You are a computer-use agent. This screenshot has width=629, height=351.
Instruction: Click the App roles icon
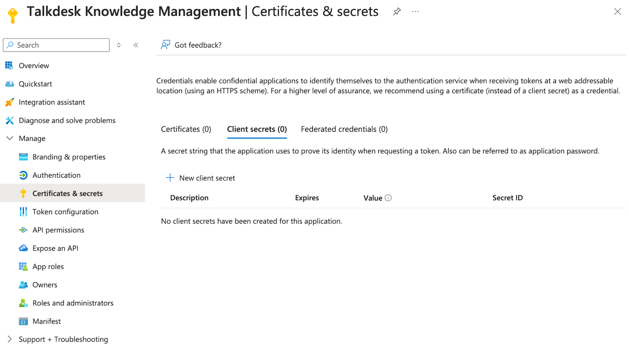(x=23, y=266)
